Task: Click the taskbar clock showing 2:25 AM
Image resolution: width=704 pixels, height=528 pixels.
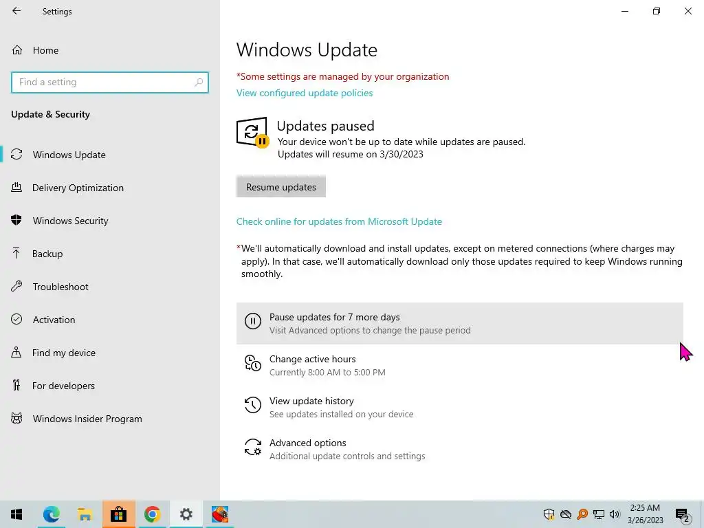Action: click(x=645, y=514)
